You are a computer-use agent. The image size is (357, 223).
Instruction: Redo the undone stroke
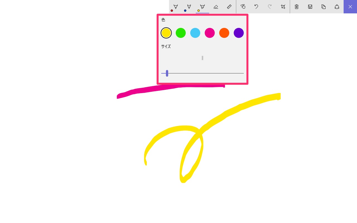pyautogui.click(x=270, y=7)
